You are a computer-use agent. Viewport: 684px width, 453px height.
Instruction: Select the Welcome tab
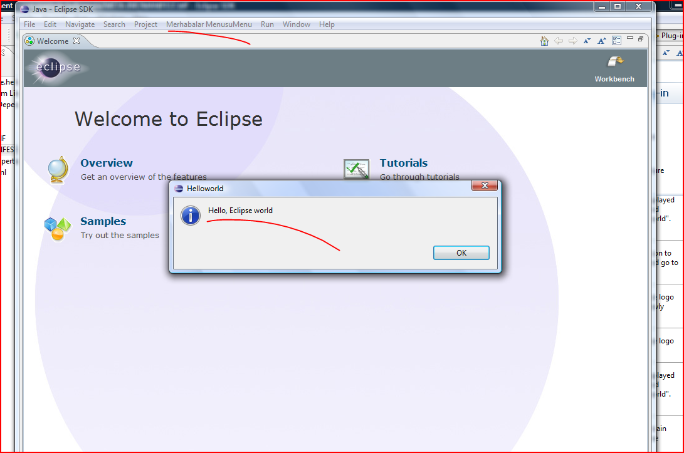[52, 41]
